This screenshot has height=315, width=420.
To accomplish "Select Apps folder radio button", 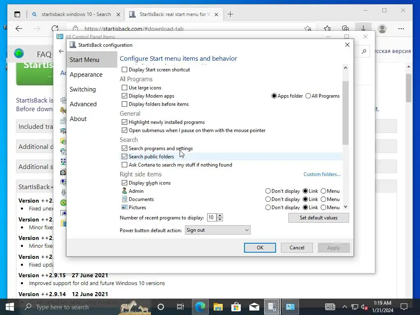I will 274,96.
